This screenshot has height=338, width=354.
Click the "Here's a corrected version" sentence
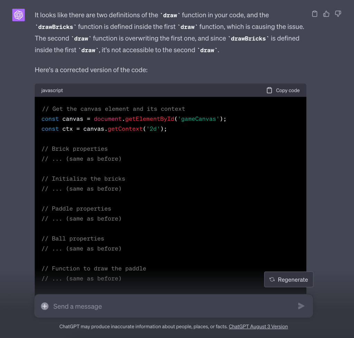tap(91, 70)
